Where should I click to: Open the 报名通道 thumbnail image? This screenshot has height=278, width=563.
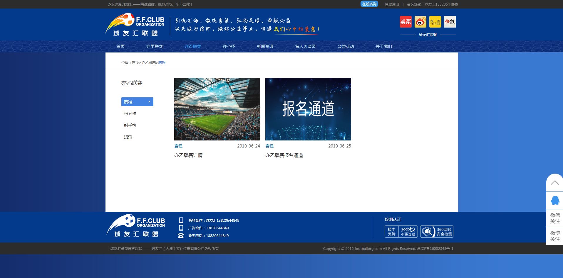pos(308,109)
